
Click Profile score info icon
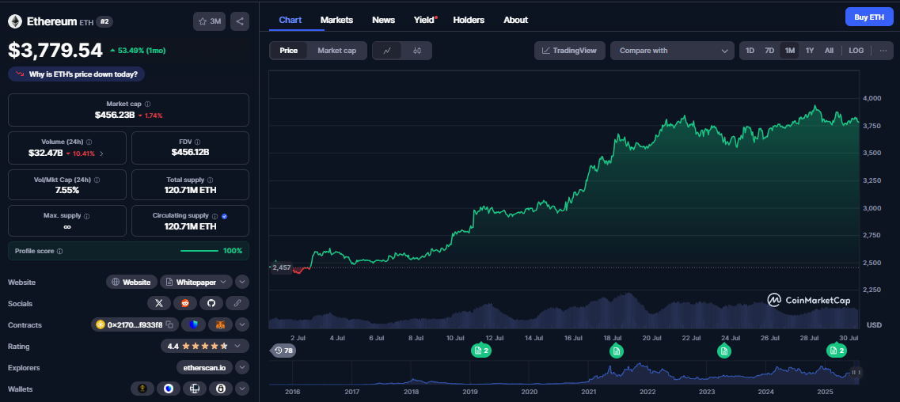click(59, 251)
